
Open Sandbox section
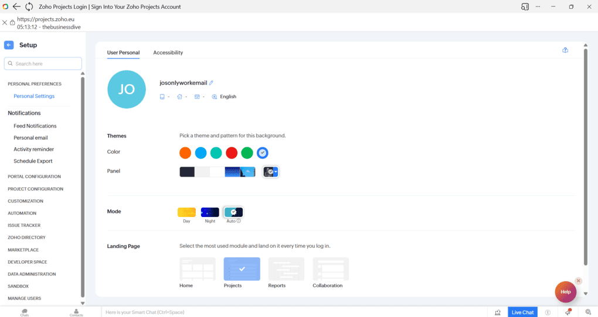point(18,286)
